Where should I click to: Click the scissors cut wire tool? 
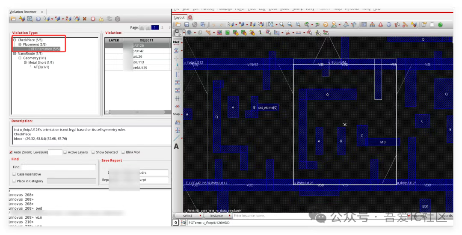pyautogui.click(x=287, y=33)
